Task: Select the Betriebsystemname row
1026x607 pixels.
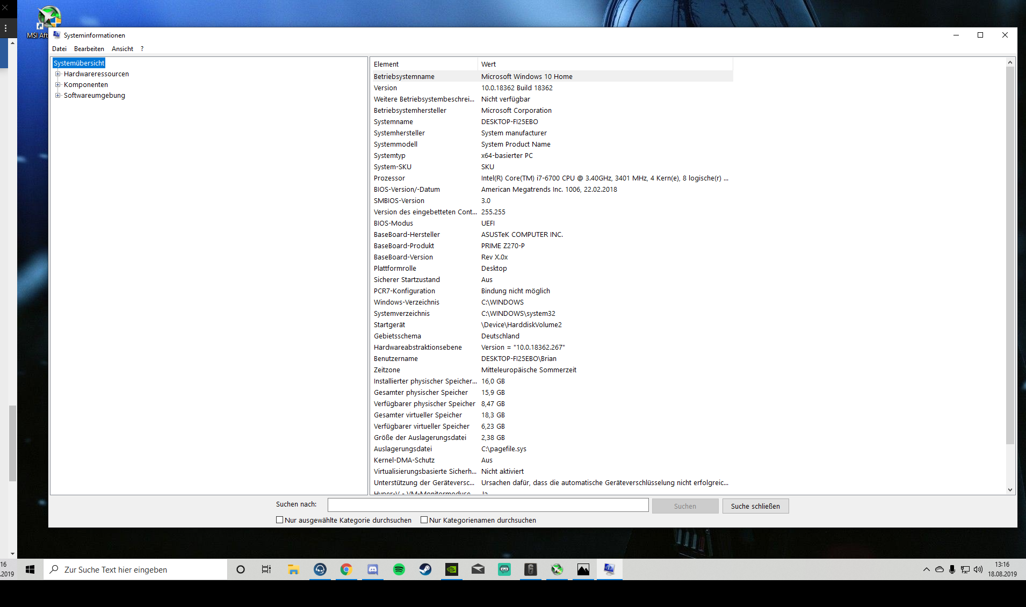Action: pos(552,77)
